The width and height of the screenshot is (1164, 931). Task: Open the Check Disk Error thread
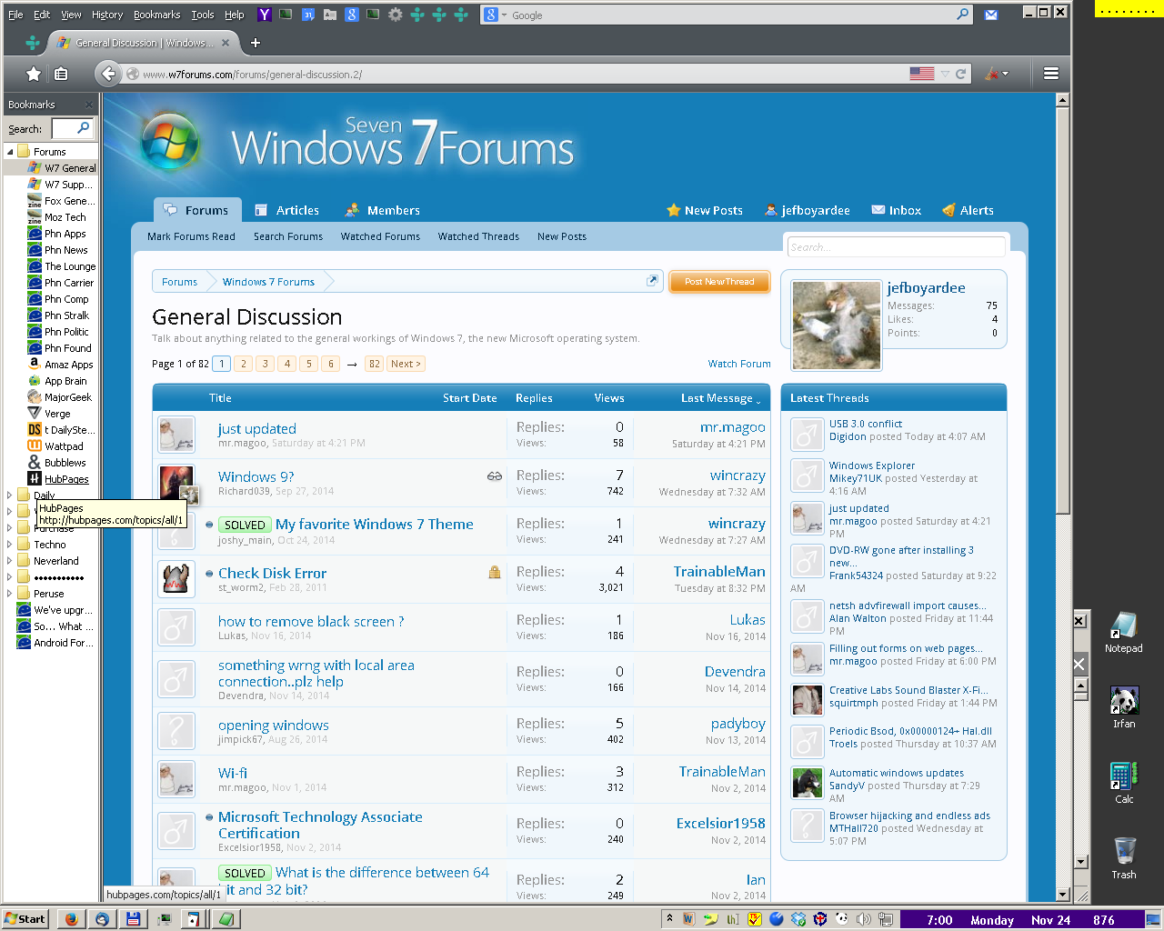272,573
